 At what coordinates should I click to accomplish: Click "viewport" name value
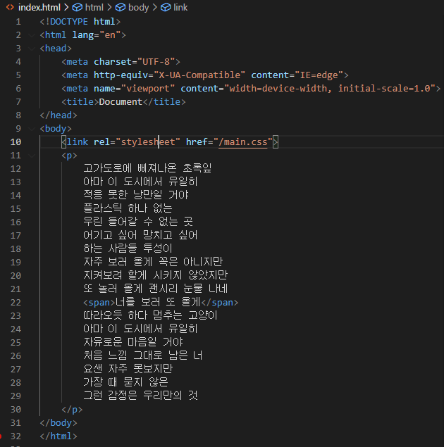[148, 89]
